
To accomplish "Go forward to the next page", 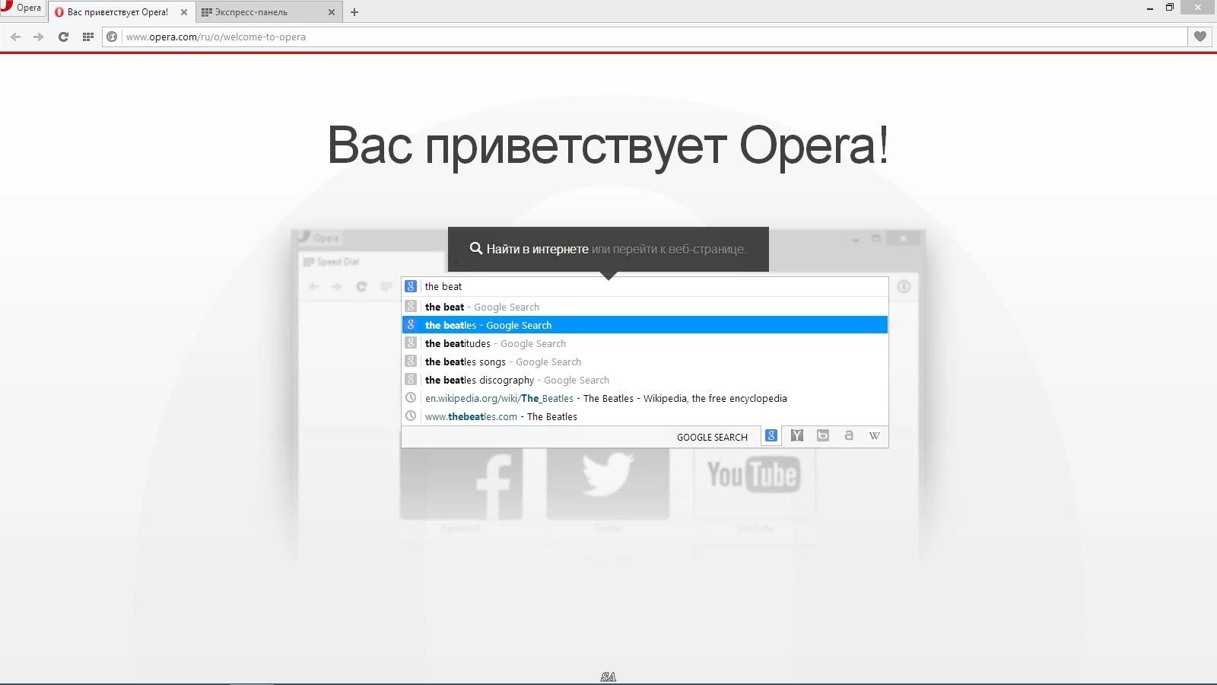I will 39,37.
